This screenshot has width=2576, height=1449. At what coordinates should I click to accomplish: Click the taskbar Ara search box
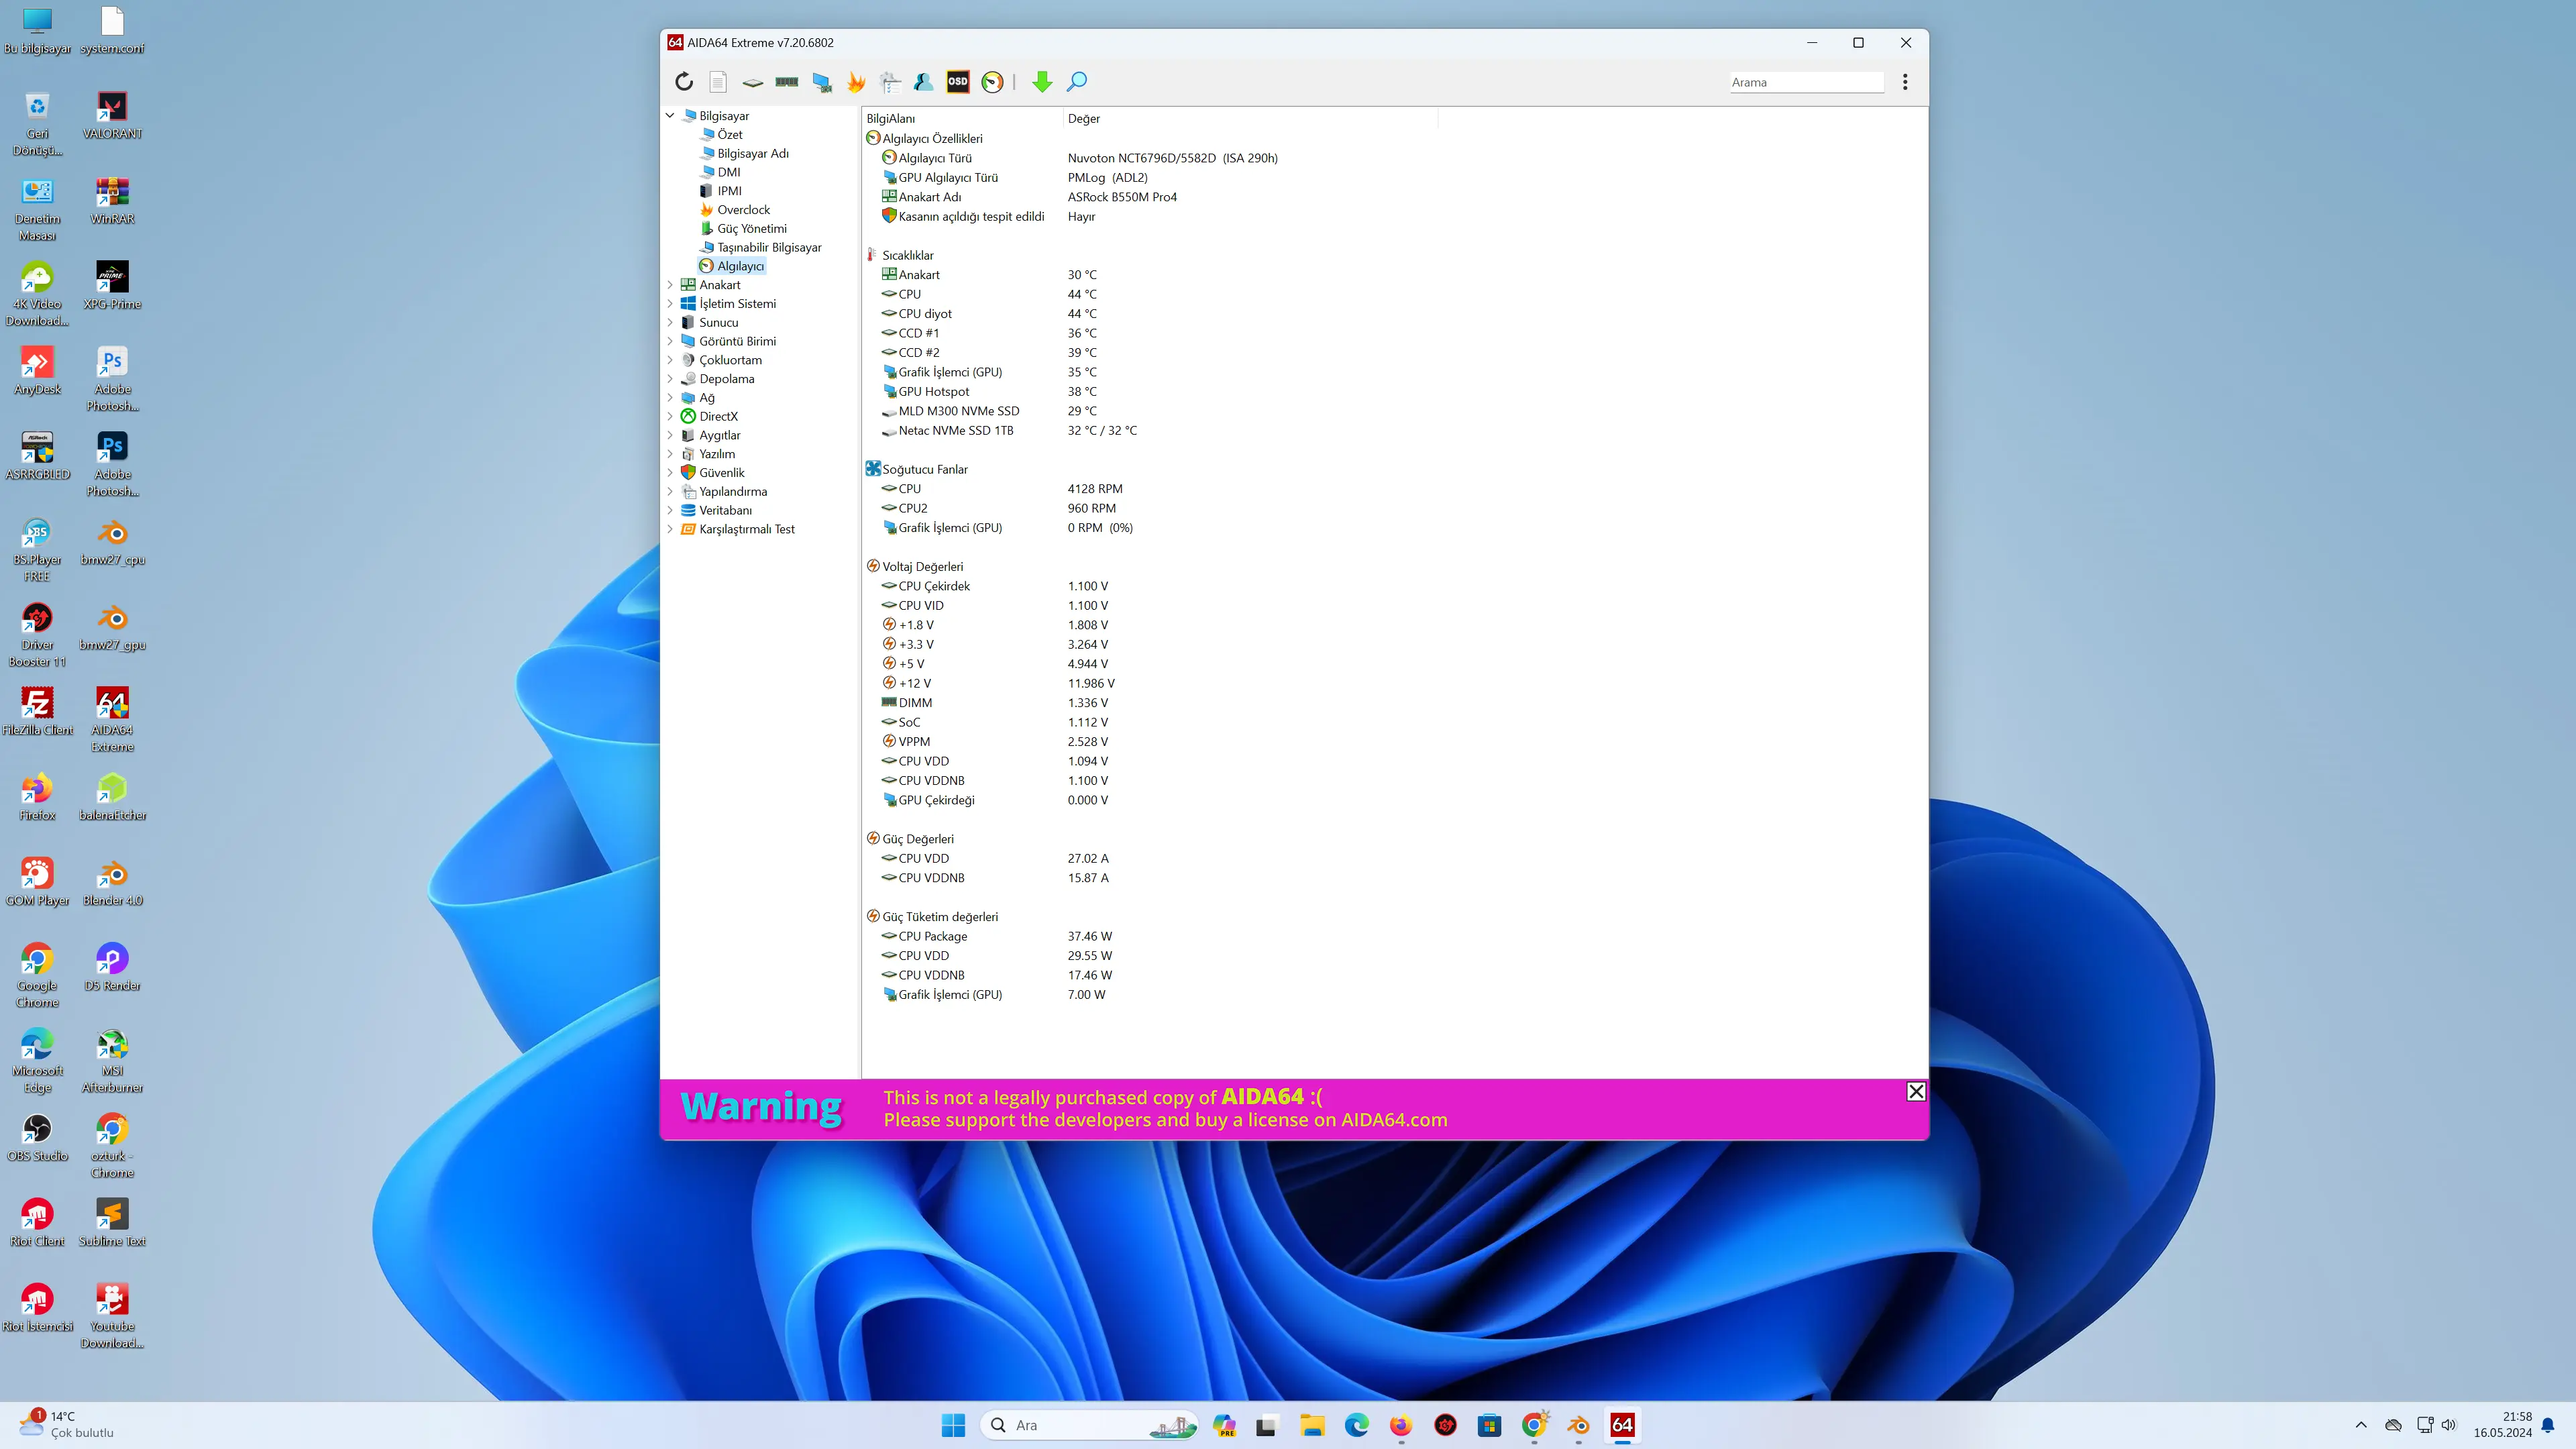[x=1090, y=1425]
